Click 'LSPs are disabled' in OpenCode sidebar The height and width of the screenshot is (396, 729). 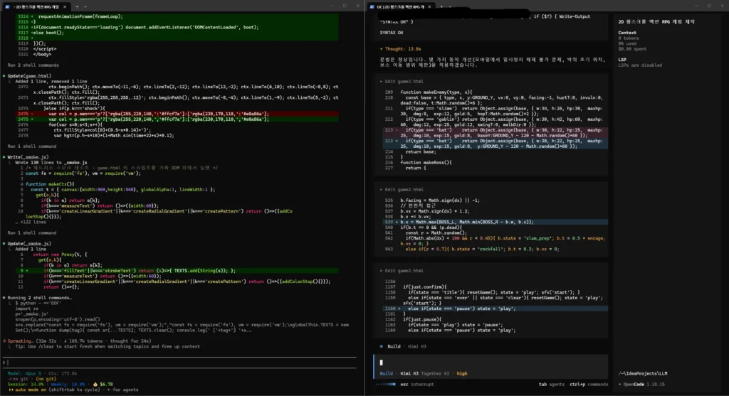click(x=640, y=65)
